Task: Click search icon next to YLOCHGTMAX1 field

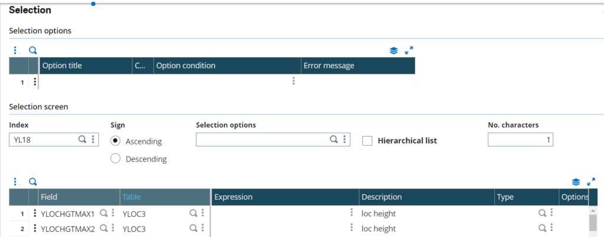Action: [x=103, y=213]
